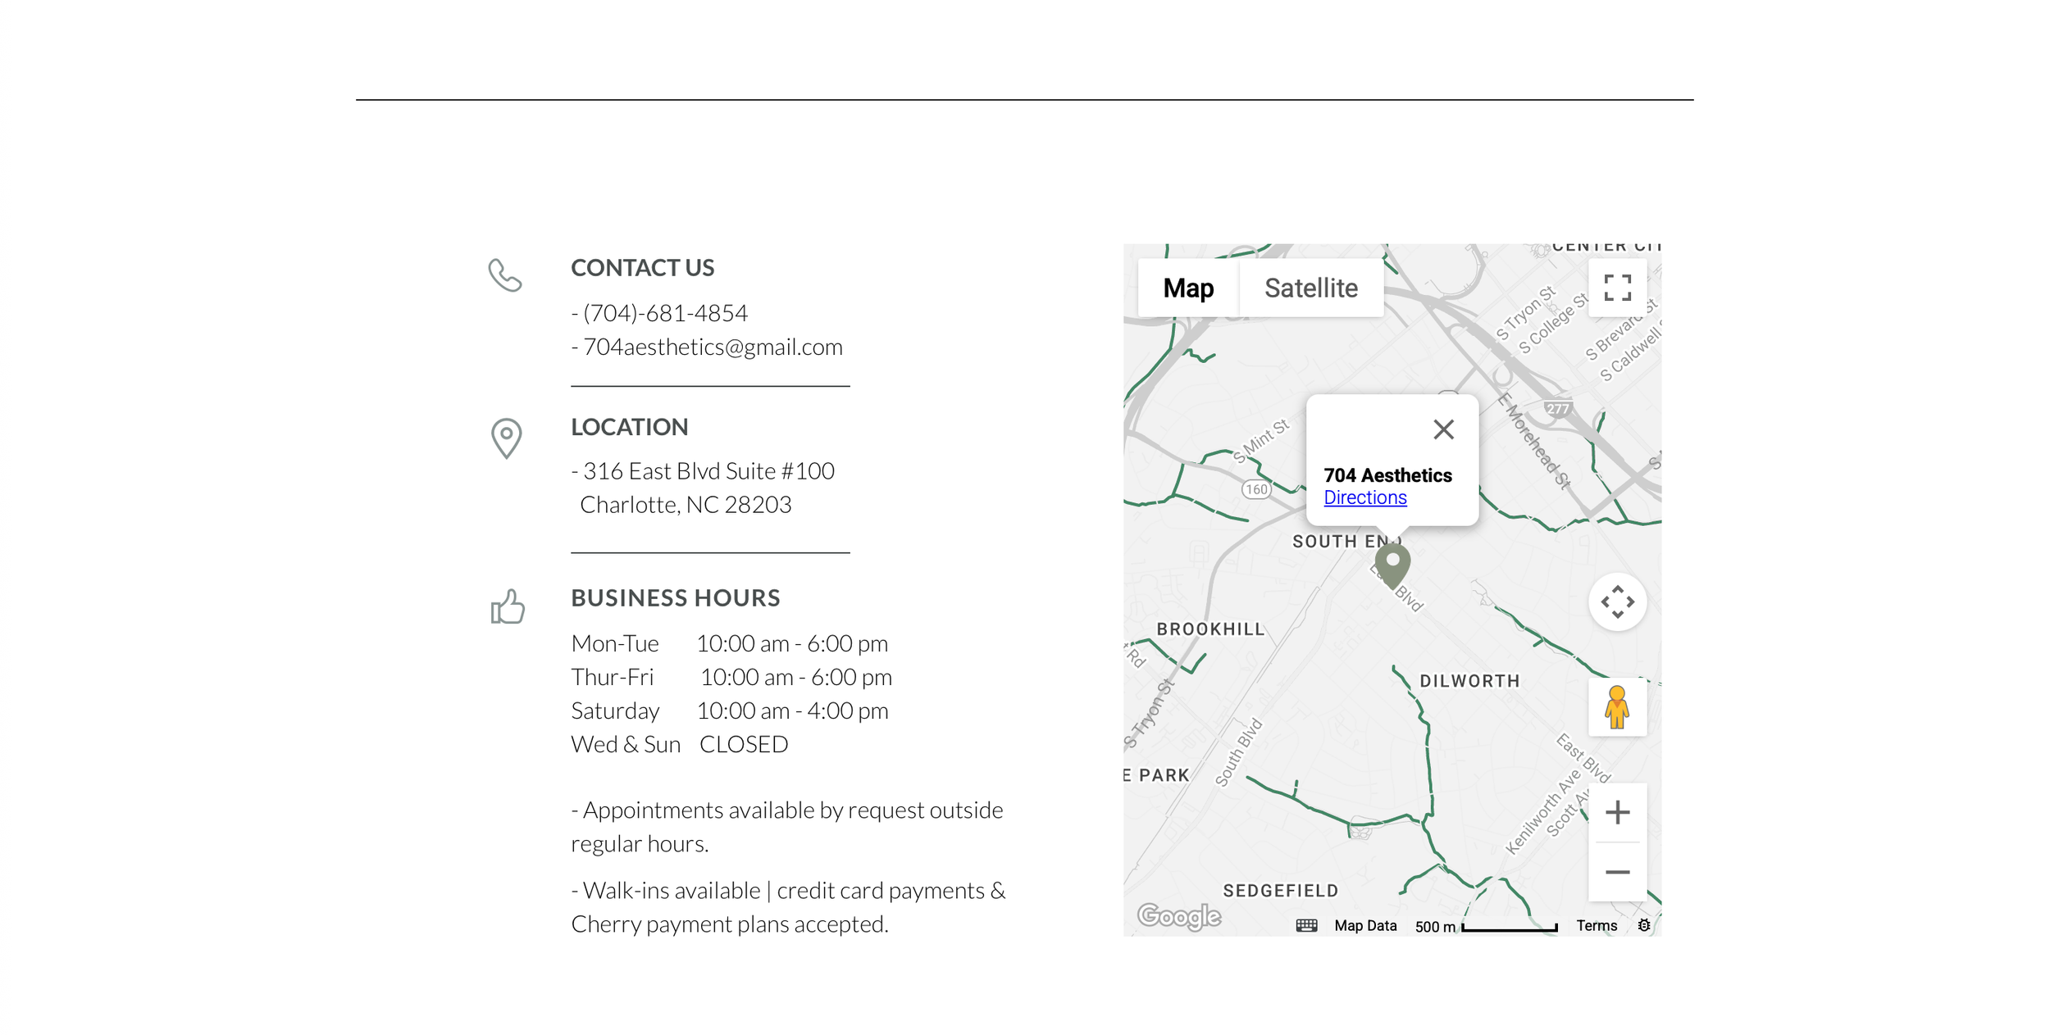2050x1035 pixels.
Task: Click the 704aesthetics@gmail.com email address
Action: tap(712, 347)
